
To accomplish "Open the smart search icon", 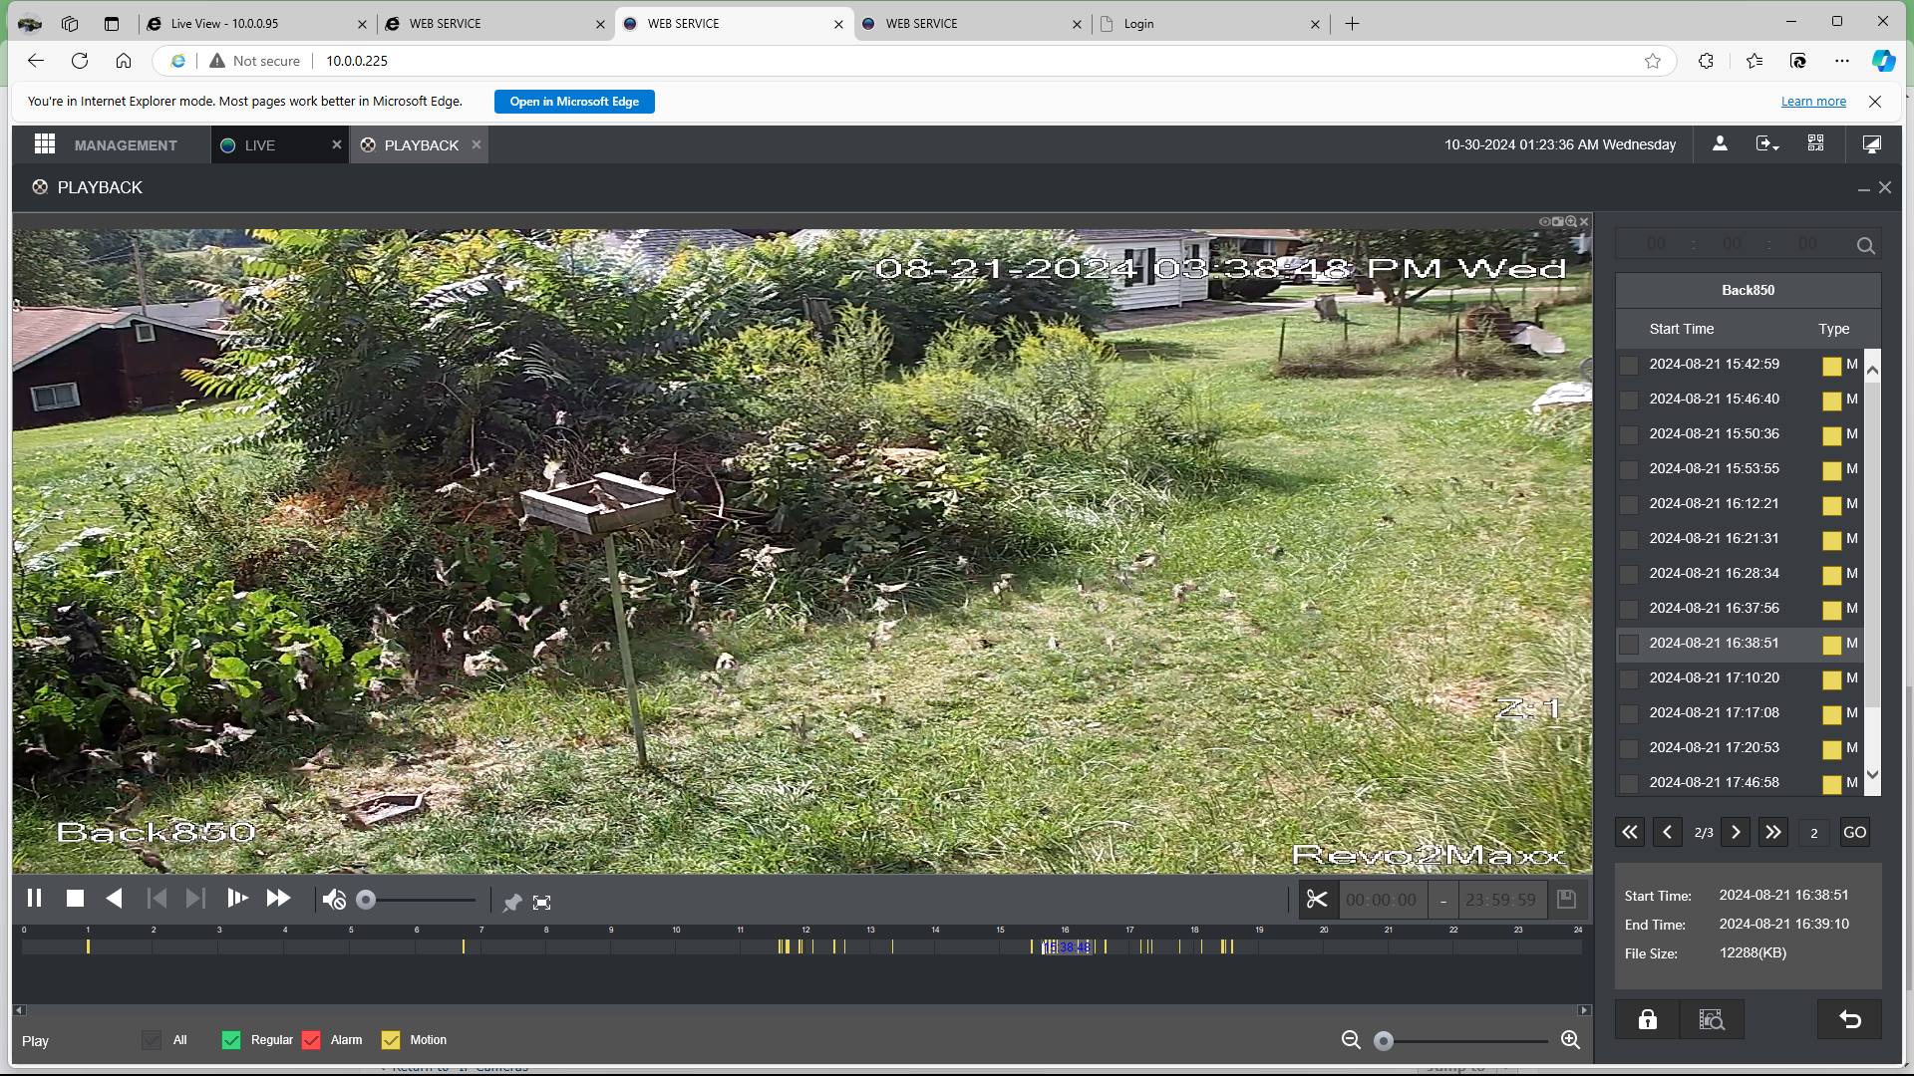I will pos(1712,1019).
